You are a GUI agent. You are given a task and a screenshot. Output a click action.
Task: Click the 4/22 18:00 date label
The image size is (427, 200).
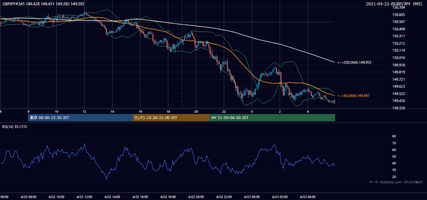pyautogui.click(x=168, y=197)
